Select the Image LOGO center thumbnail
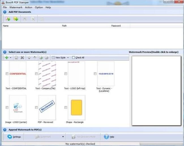This screenshot has height=146, width=184. click(x=18, y=107)
